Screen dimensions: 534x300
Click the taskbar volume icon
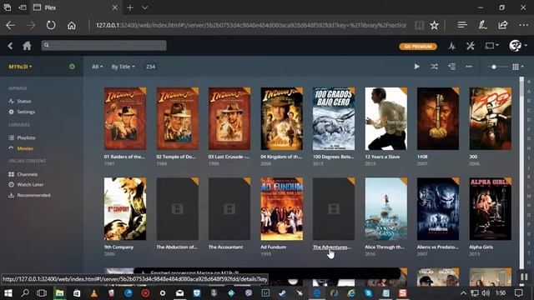coord(486,292)
